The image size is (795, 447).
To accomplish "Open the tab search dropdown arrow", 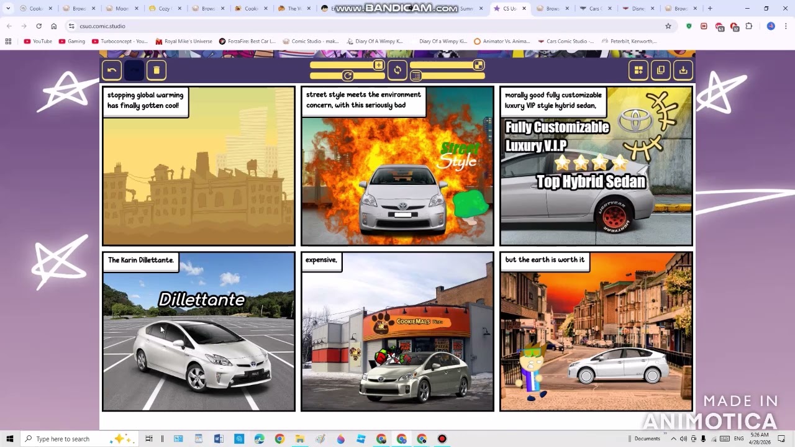I will click(8, 9).
